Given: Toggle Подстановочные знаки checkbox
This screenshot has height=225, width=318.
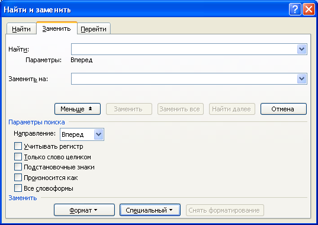Looking at the screenshot, I should click(x=18, y=167).
